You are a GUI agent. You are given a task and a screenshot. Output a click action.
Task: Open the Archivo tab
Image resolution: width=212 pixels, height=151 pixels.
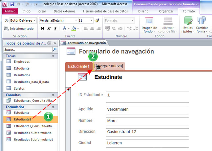[10, 11]
